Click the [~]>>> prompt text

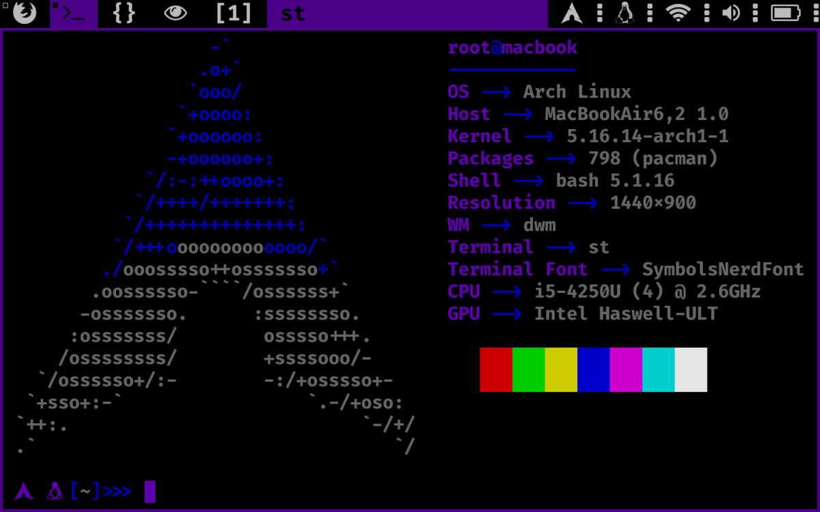101,491
